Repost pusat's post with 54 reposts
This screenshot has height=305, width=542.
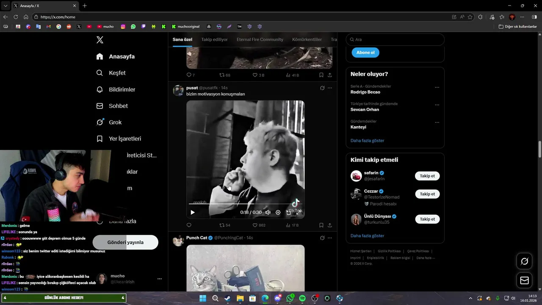225,225
